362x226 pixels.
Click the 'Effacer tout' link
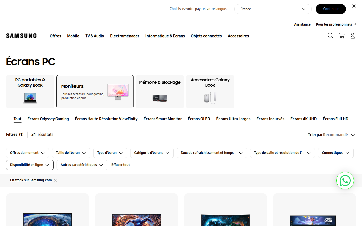click(x=120, y=165)
